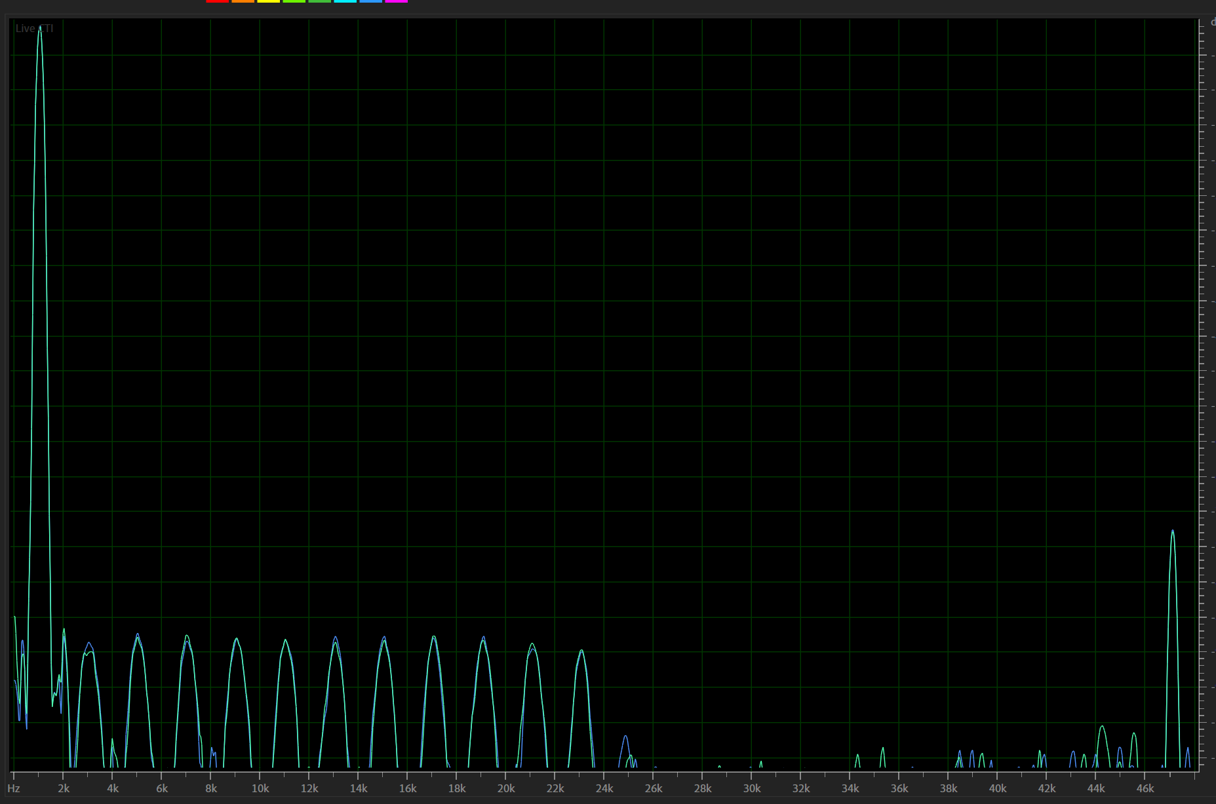Click the "2k" frequency axis label
The height and width of the screenshot is (804, 1216).
64,788
